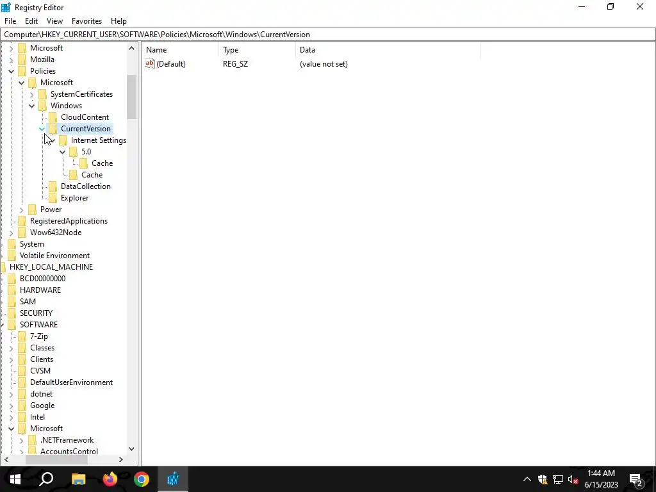Expand the Power key
This screenshot has height=492, width=656.
(x=21, y=209)
